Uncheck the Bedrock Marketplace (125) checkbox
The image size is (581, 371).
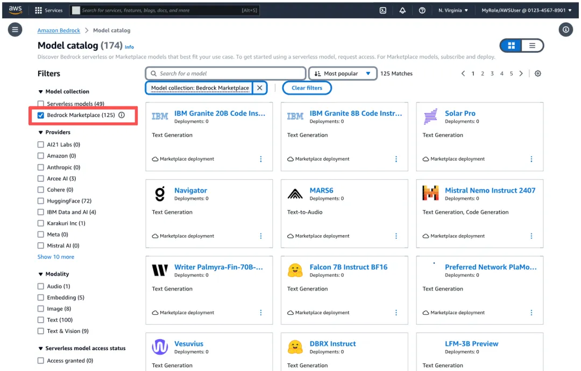click(41, 115)
